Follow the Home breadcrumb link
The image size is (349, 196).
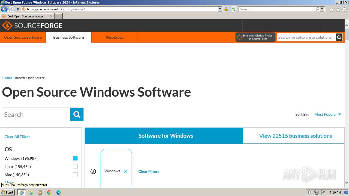click(x=8, y=78)
